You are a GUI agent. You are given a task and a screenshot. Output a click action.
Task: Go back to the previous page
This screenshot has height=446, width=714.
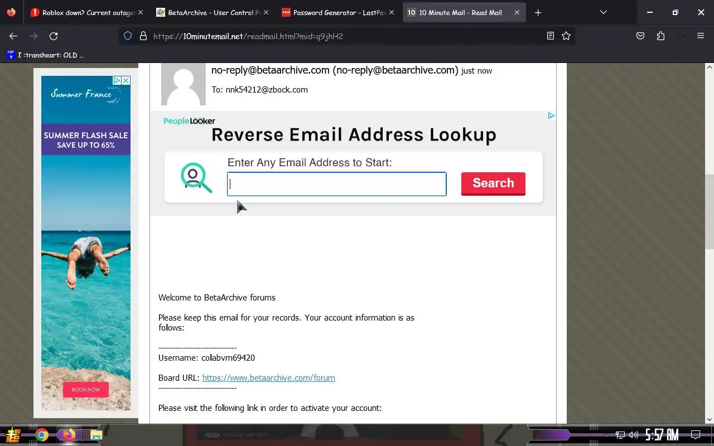[x=13, y=36]
